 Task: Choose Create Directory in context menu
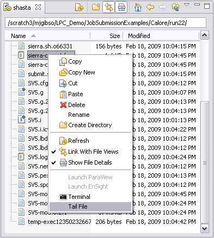(90, 125)
